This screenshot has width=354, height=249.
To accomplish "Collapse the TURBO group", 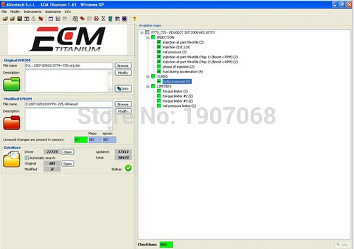I will click(148, 77).
